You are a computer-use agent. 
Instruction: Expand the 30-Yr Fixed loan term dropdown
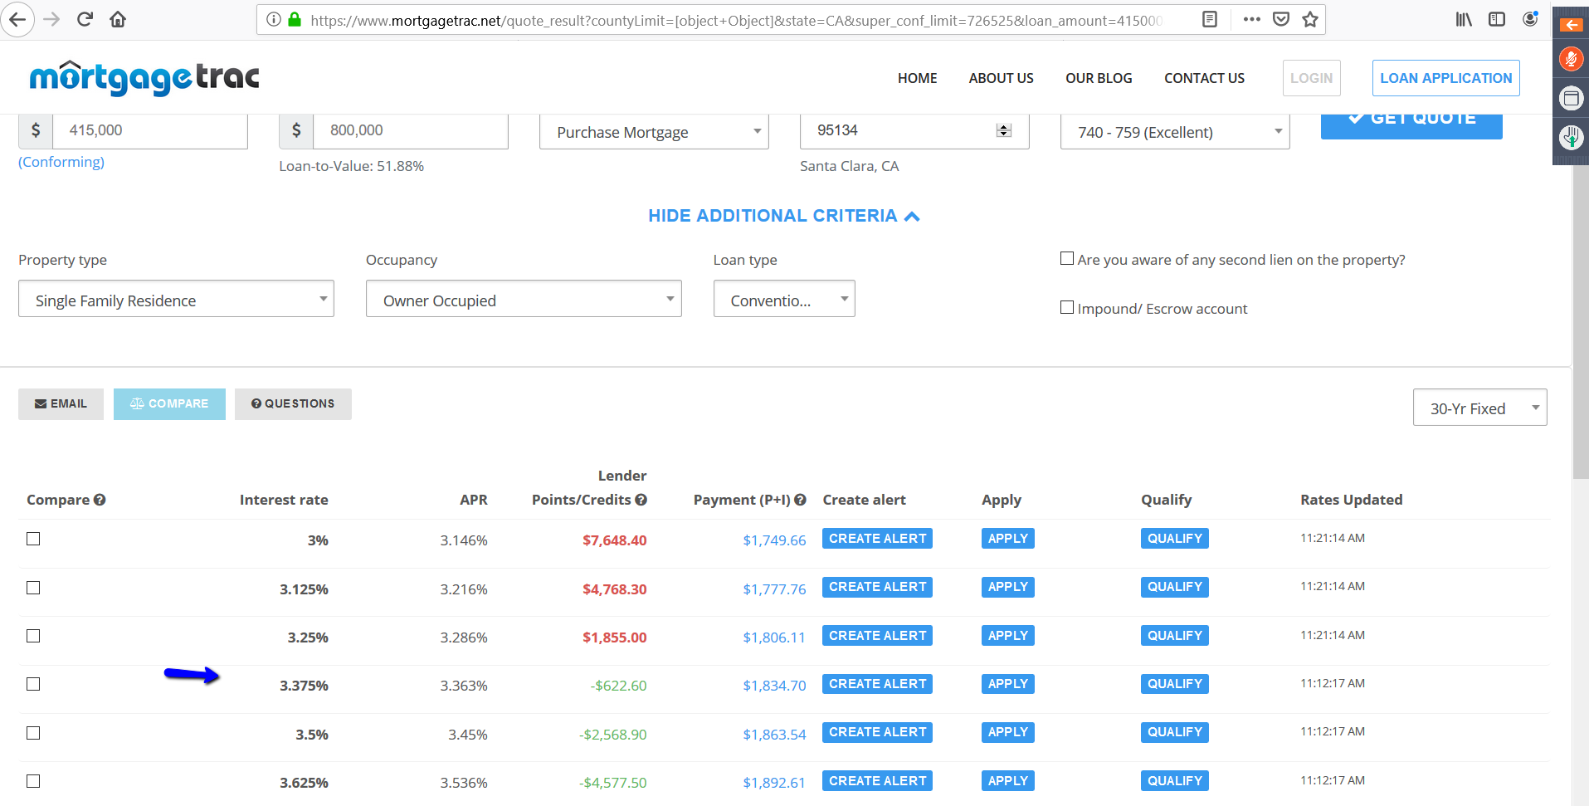(1479, 408)
